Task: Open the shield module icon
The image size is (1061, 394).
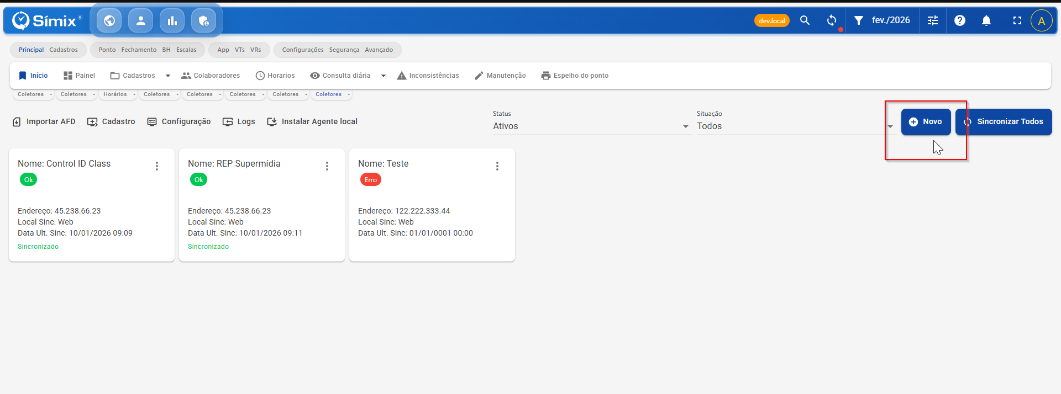Action: [x=204, y=20]
